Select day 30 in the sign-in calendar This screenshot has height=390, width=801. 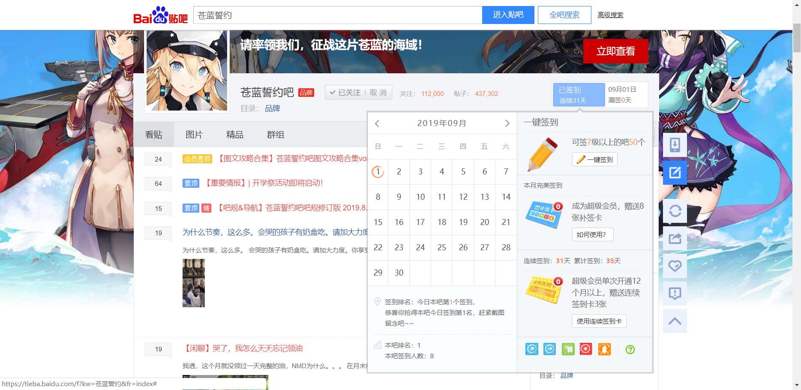coord(399,273)
